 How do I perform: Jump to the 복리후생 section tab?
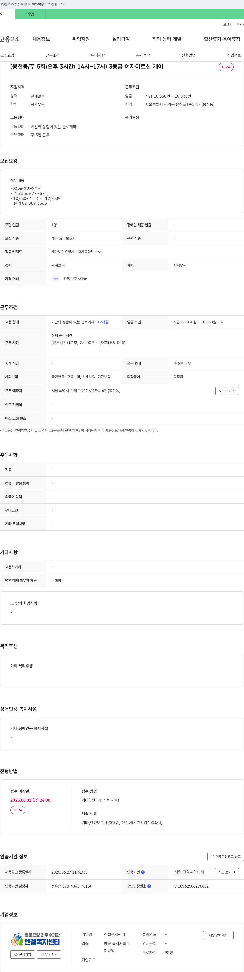143,55
